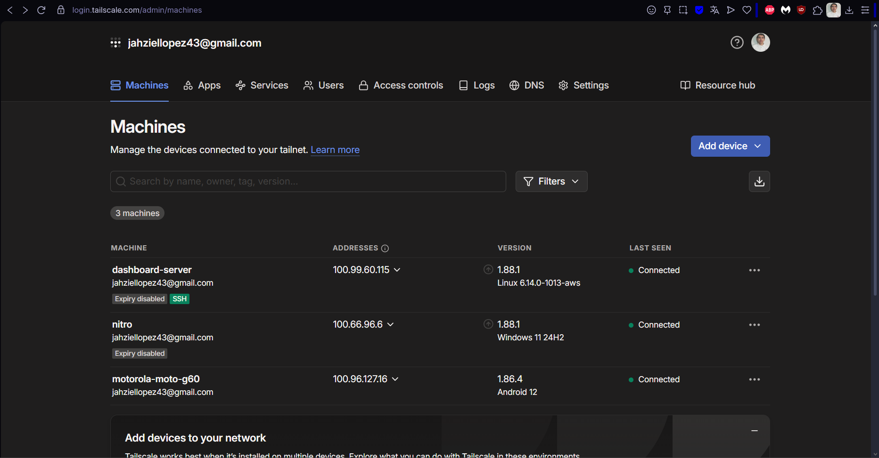Click the site lock icon in address bar
879x458 pixels.
[x=61, y=10]
